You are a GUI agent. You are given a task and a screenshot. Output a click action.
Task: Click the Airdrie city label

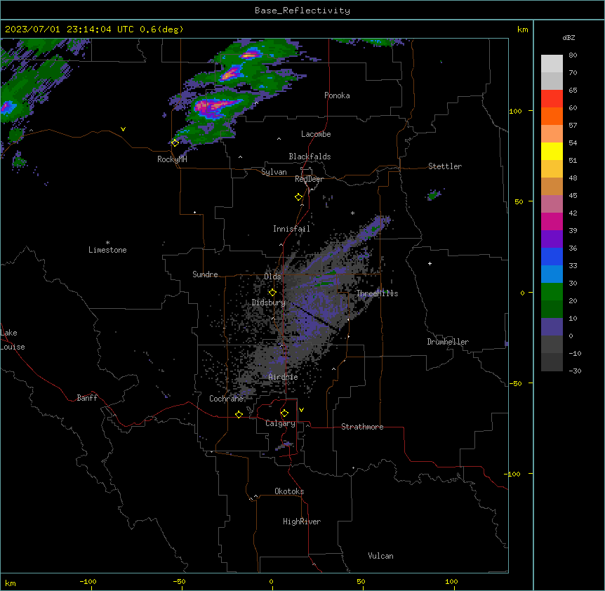pos(283,377)
